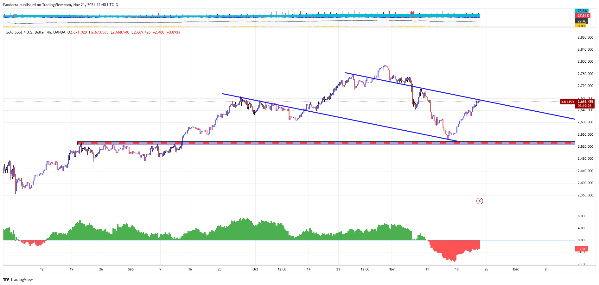Image resolution: width=599 pixels, height=285 pixels.
Task: Click the Dec label on time axis
Action: pyautogui.click(x=516, y=269)
